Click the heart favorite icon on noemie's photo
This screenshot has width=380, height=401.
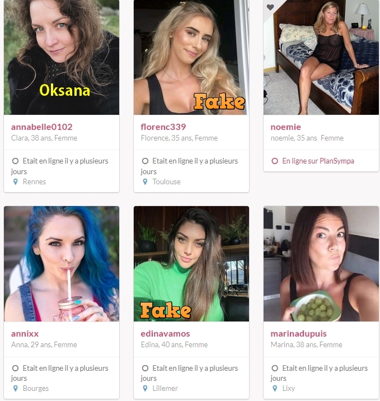270,7
